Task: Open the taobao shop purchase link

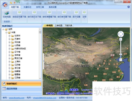Action: pos(45,98)
